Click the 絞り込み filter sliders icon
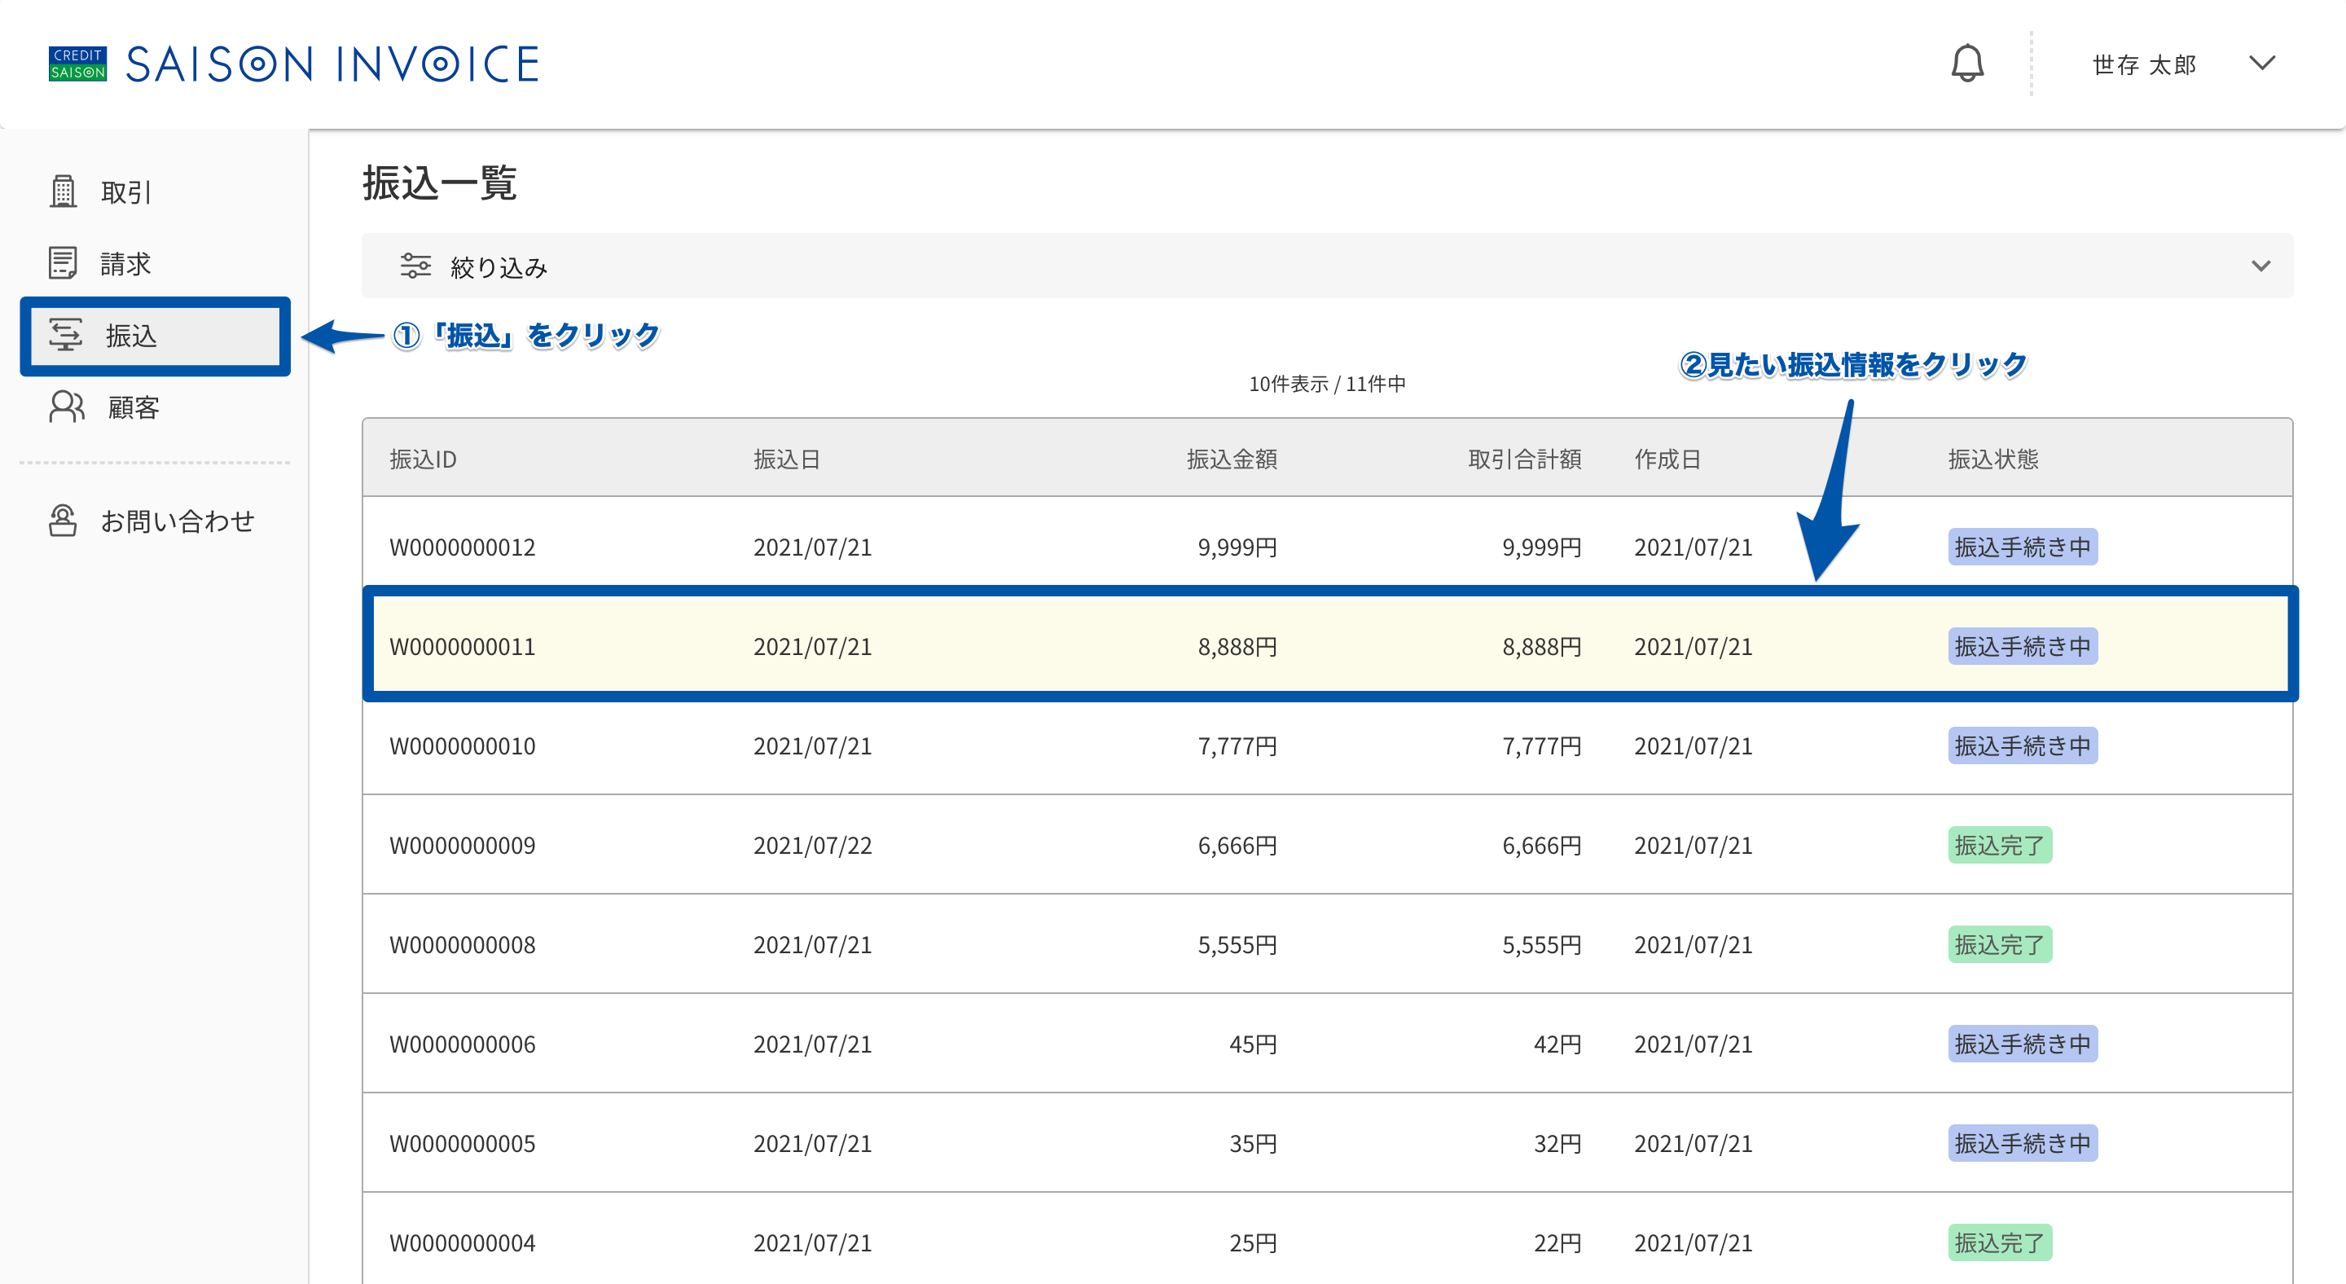 415,266
